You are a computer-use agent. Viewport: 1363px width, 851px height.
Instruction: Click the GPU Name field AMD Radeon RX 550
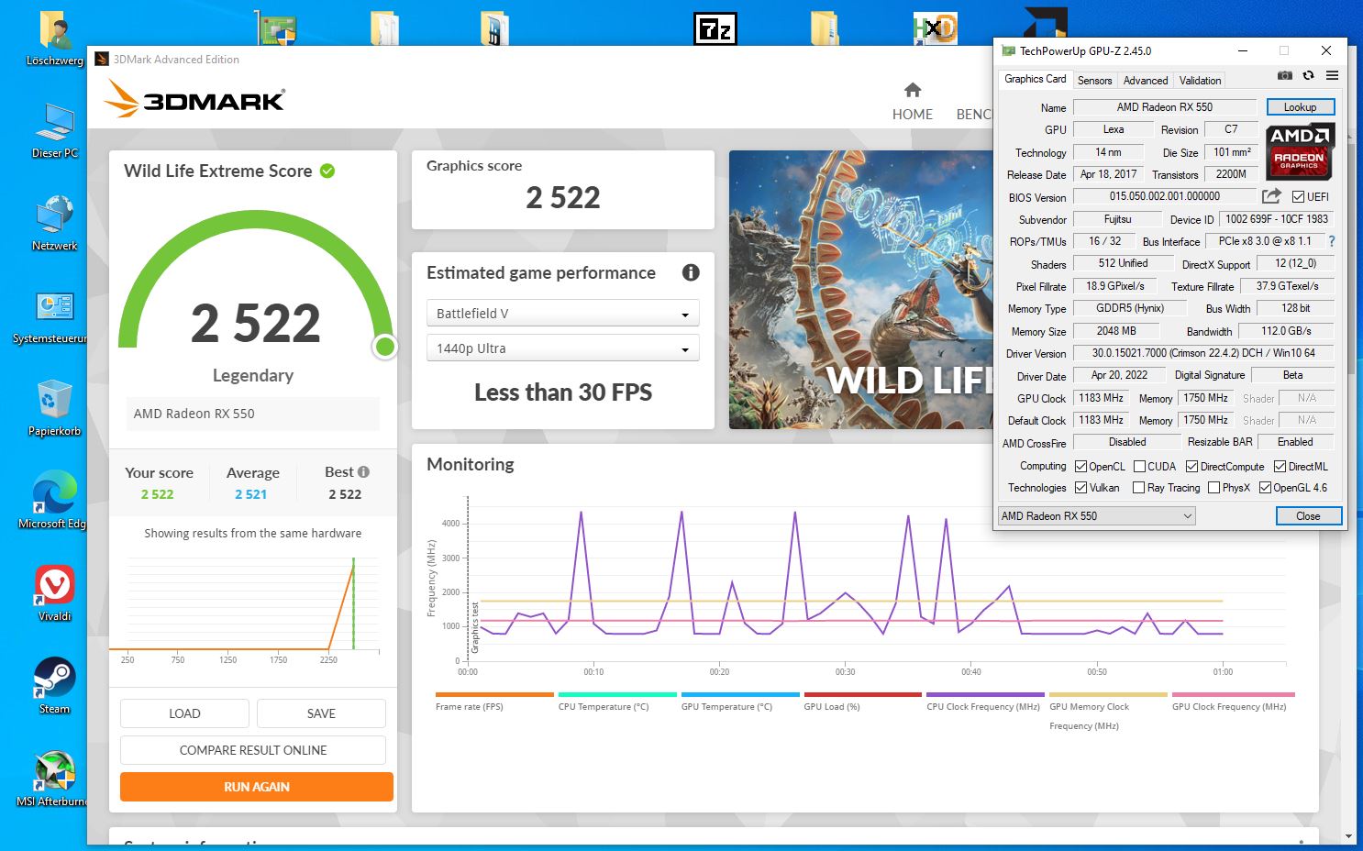pos(1164,107)
